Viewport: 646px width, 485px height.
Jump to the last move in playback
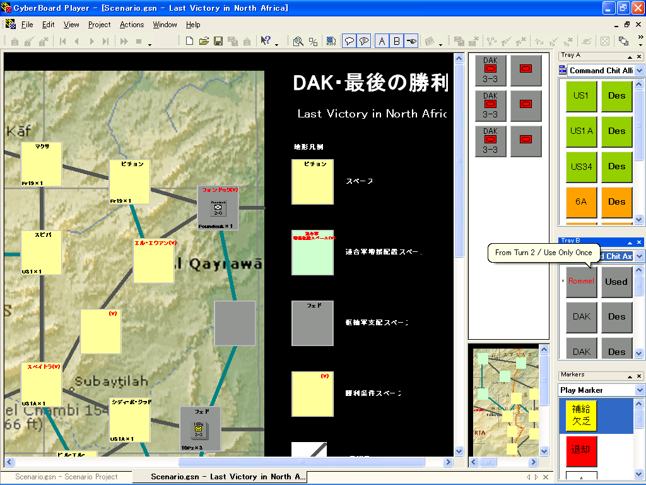point(106,41)
